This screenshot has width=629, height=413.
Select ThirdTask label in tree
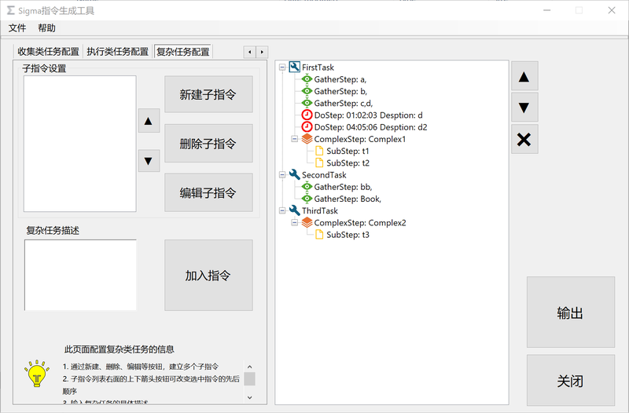click(x=320, y=210)
